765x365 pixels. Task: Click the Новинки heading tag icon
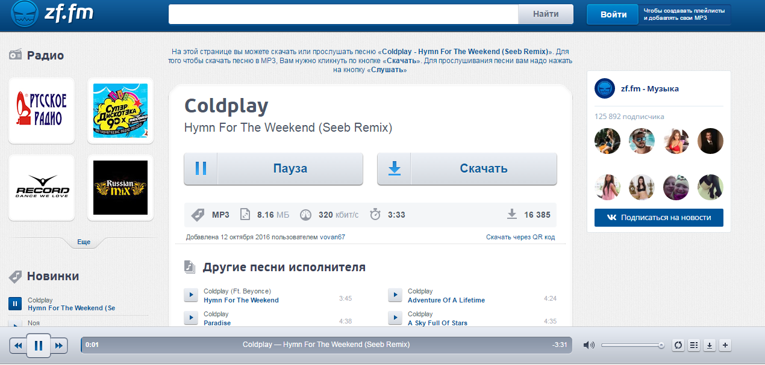pyautogui.click(x=15, y=277)
